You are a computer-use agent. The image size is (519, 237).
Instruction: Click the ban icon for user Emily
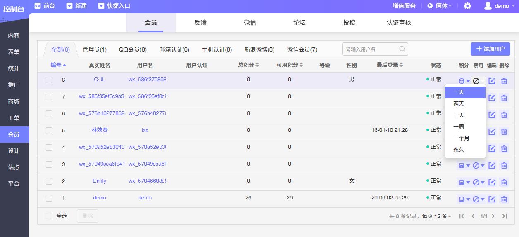click(x=476, y=182)
